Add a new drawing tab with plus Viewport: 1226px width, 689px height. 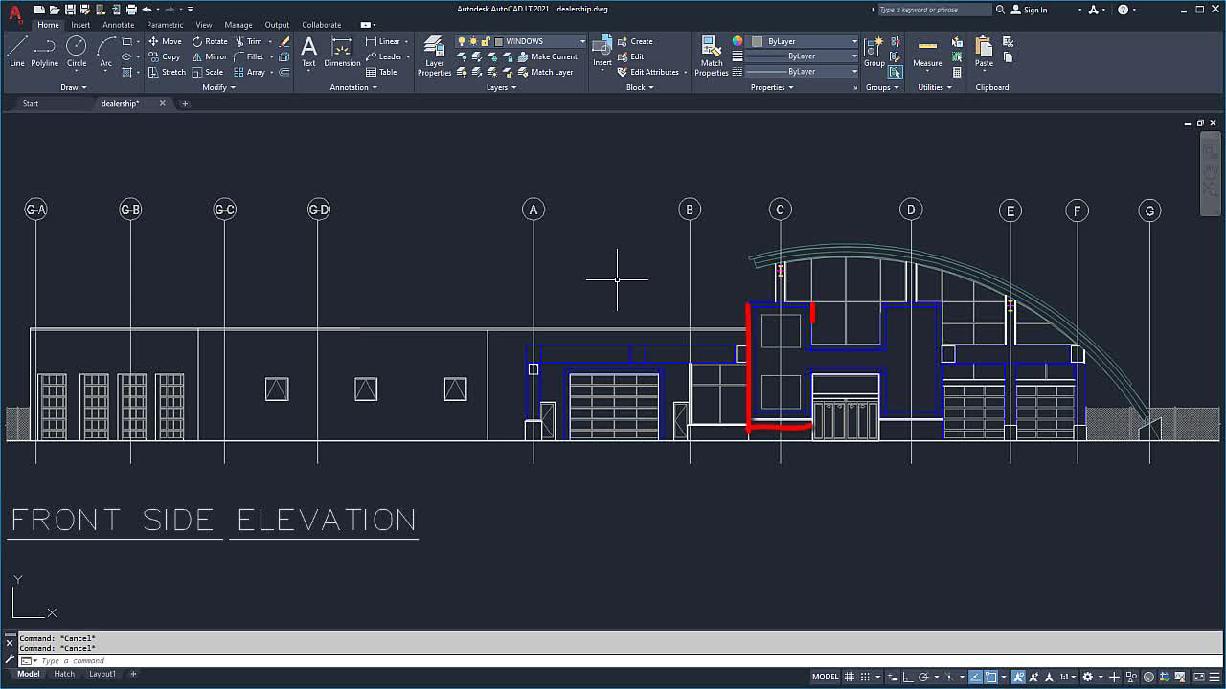[185, 103]
